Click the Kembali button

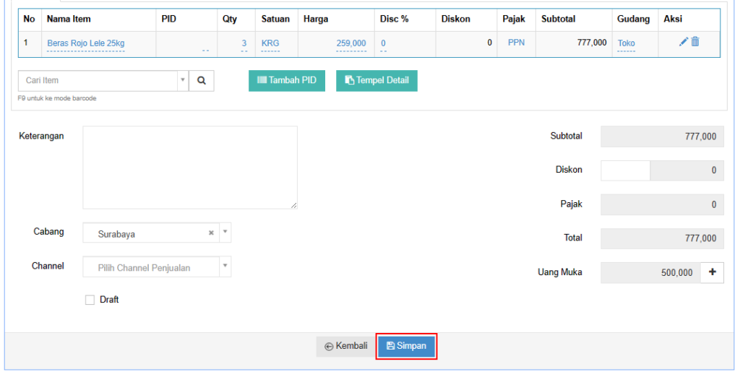pyautogui.click(x=346, y=347)
